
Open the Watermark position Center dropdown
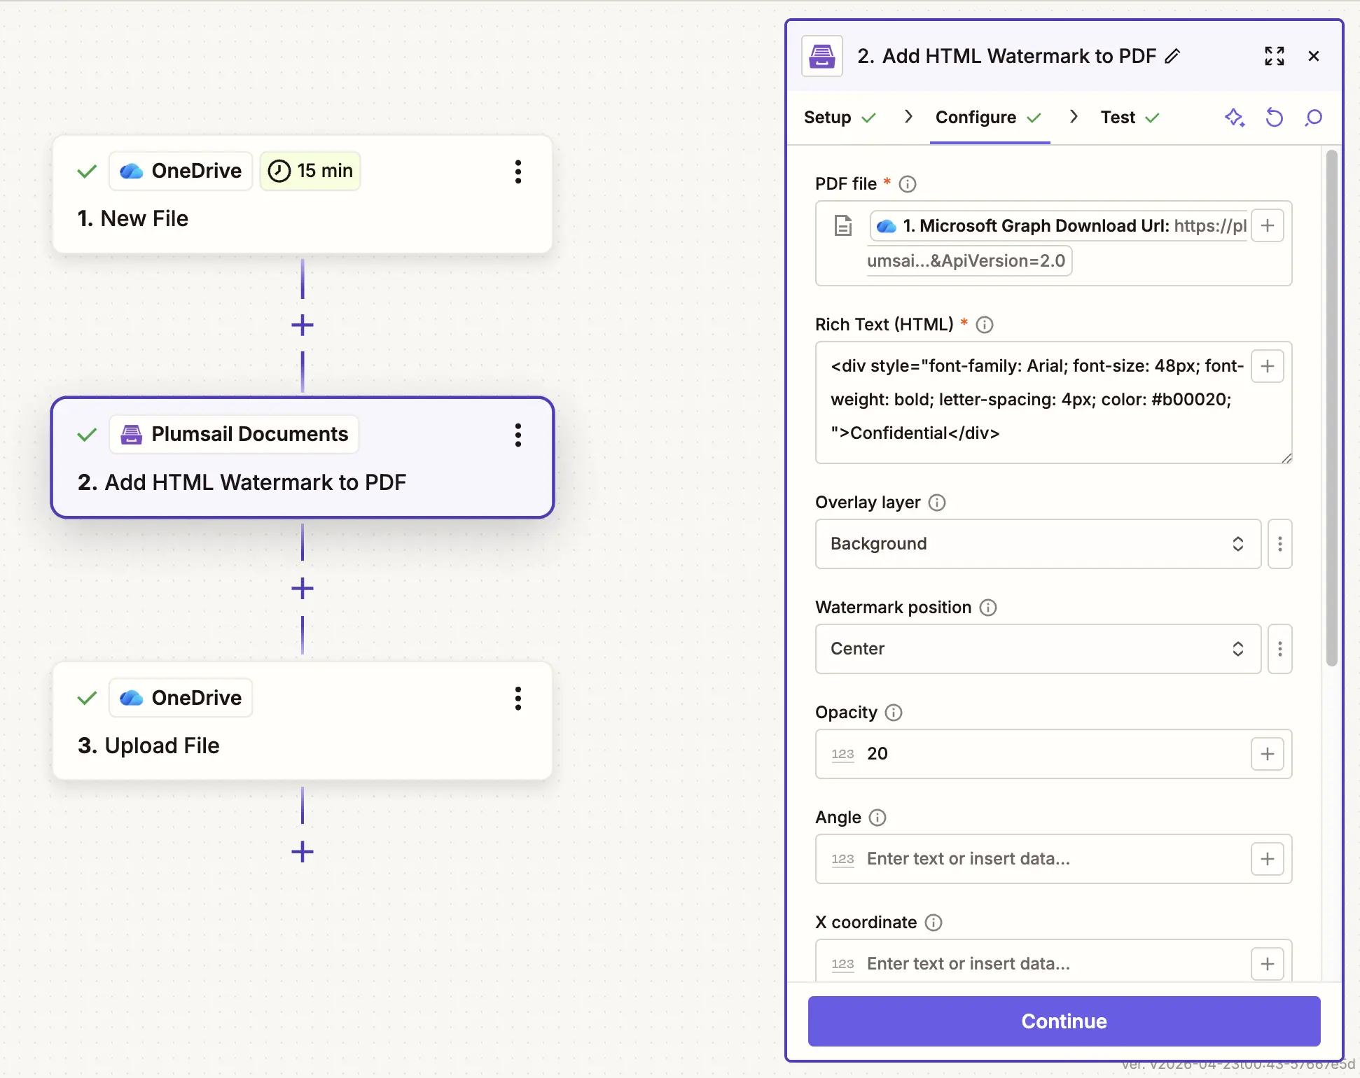[1036, 649]
